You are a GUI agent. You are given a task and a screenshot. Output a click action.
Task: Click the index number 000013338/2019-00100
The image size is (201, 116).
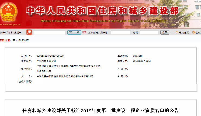tap(50, 56)
